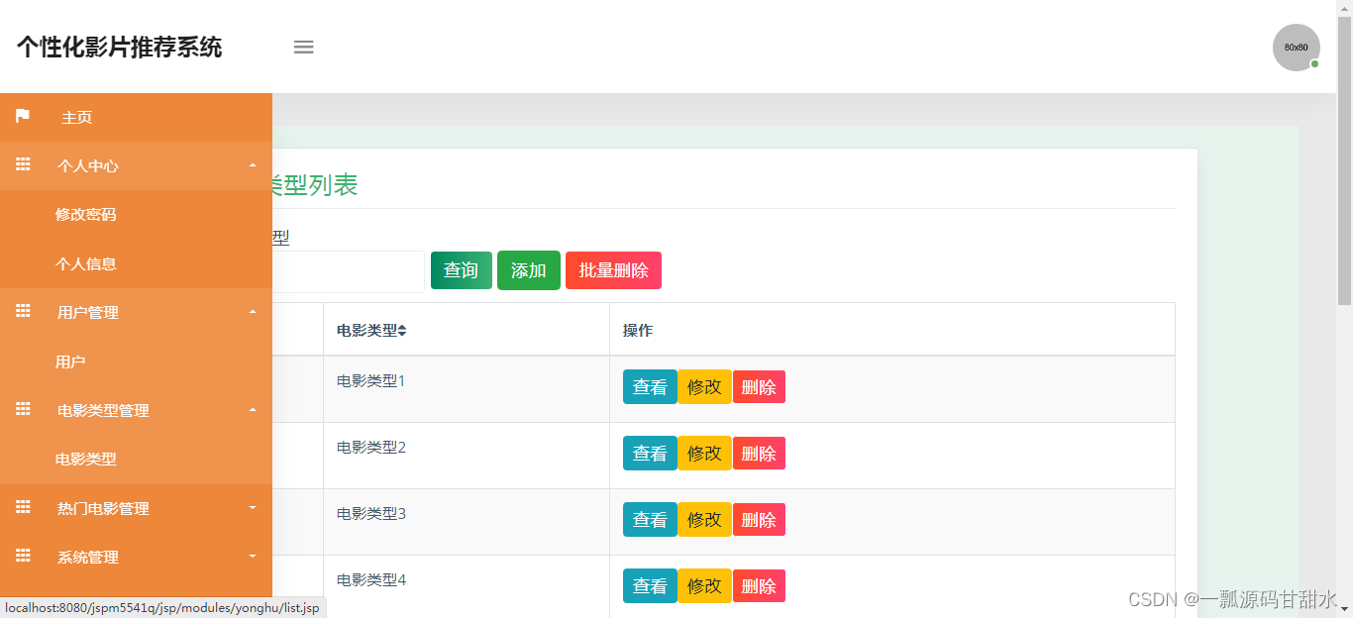The height and width of the screenshot is (618, 1353).
Task: Click the grid icon beside 用户管理
Action: [23, 311]
